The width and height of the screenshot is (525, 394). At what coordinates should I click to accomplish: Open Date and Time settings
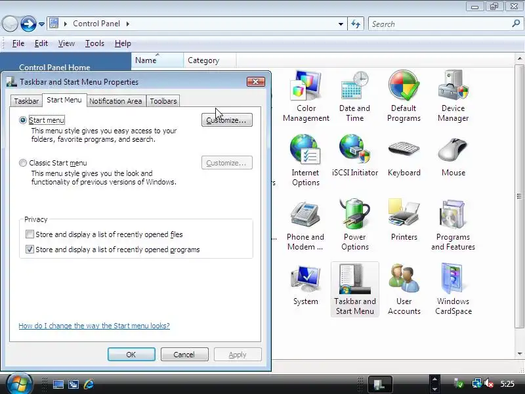click(354, 96)
